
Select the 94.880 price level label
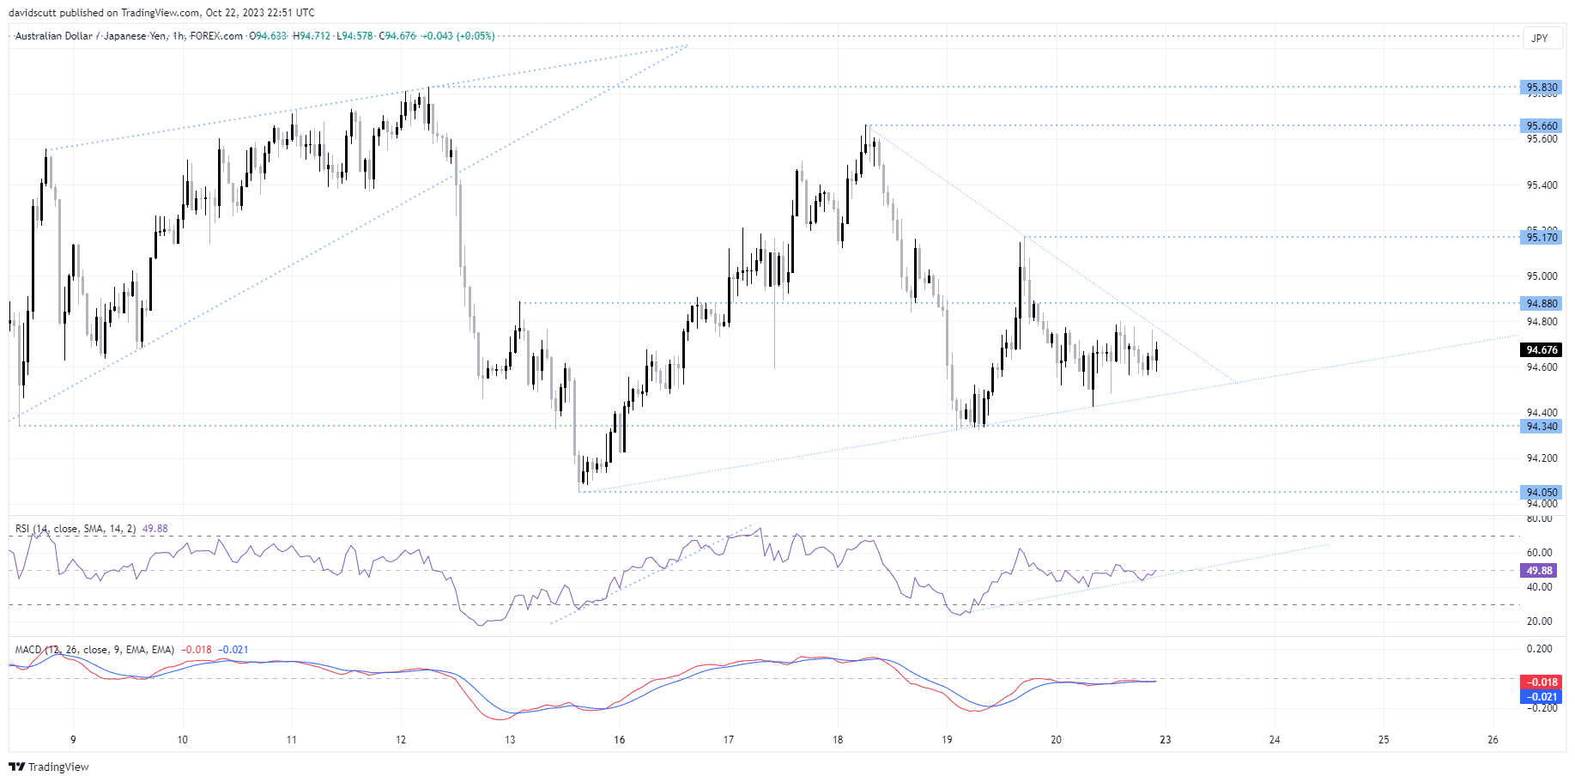click(x=1542, y=304)
